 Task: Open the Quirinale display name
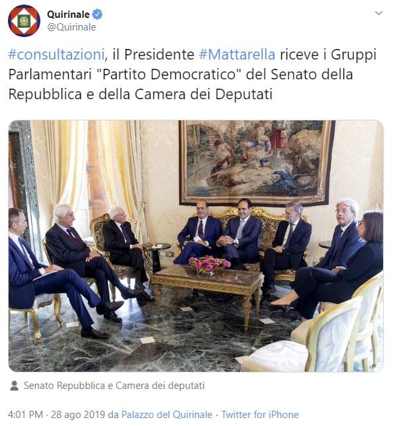click(68, 14)
